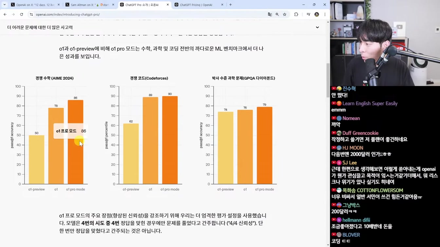Click chat username Nomean
The height and width of the screenshot is (247, 440).
pyautogui.click(x=351, y=118)
